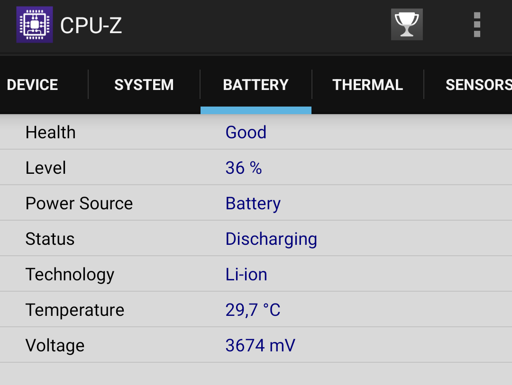Tap the Li-ion technology value
This screenshot has height=385, width=512.
tap(247, 274)
